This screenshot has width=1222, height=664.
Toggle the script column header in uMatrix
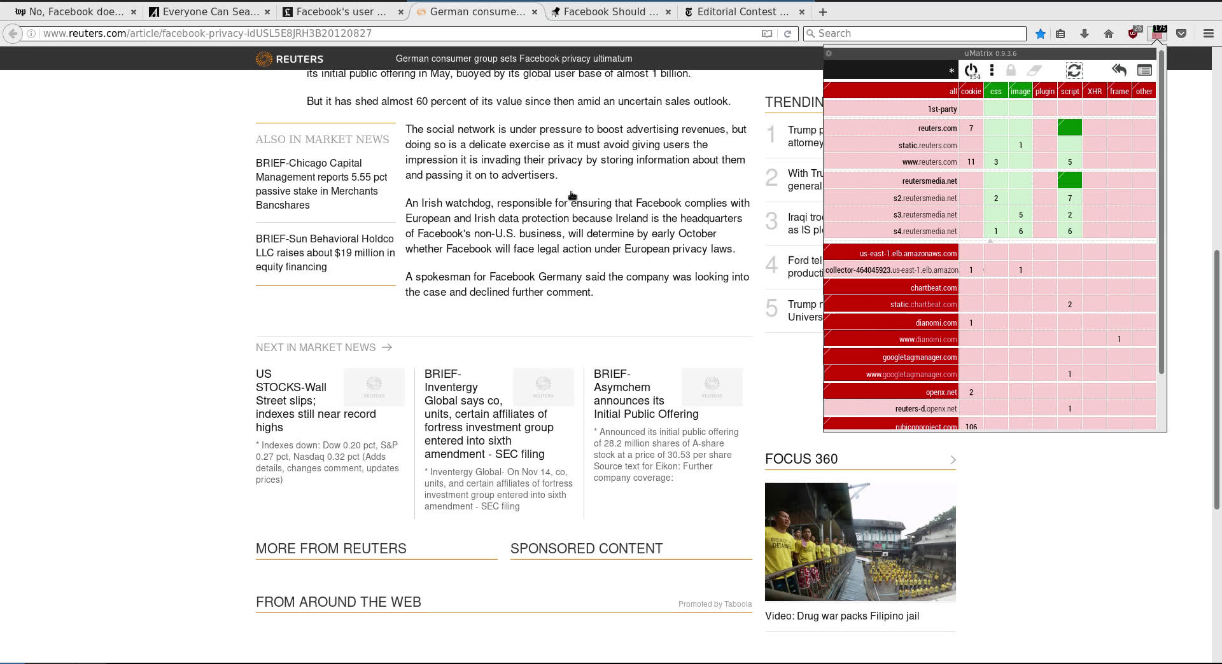pyautogui.click(x=1069, y=92)
